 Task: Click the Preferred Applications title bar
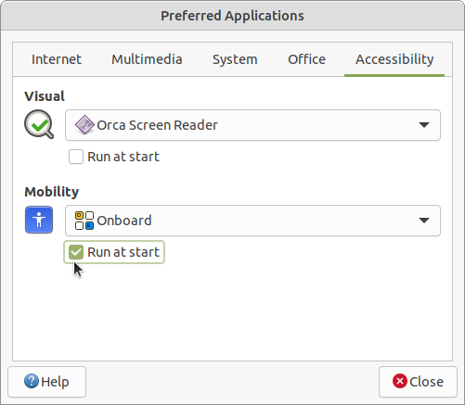(232, 16)
